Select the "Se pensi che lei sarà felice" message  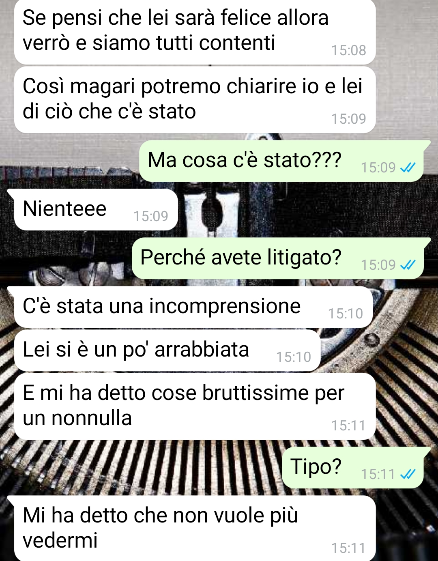coord(195,32)
